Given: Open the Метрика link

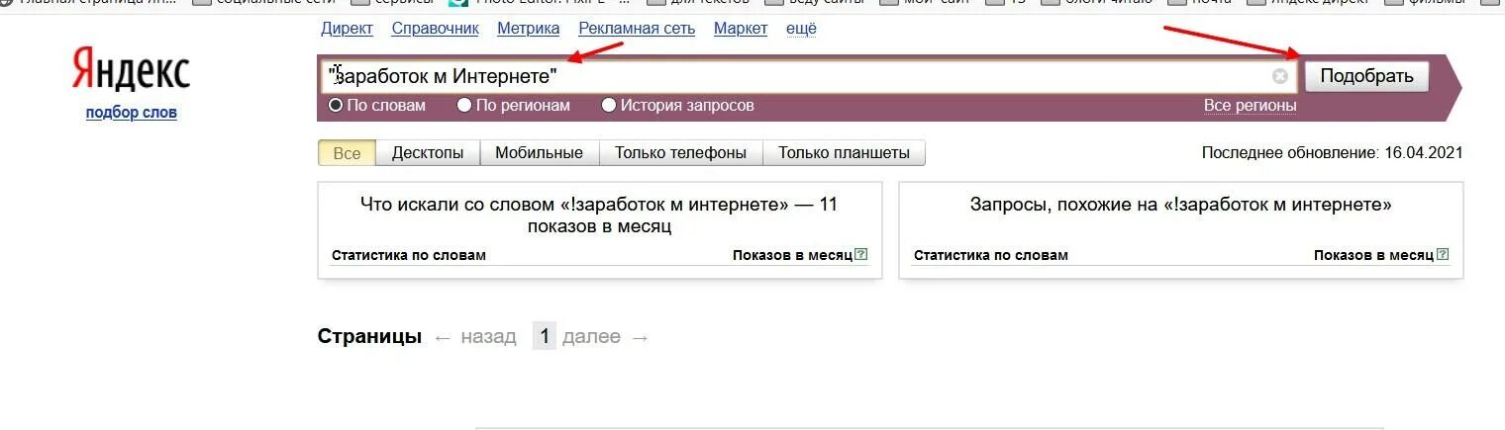Looking at the screenshot, I should click(x=529, y=29).
